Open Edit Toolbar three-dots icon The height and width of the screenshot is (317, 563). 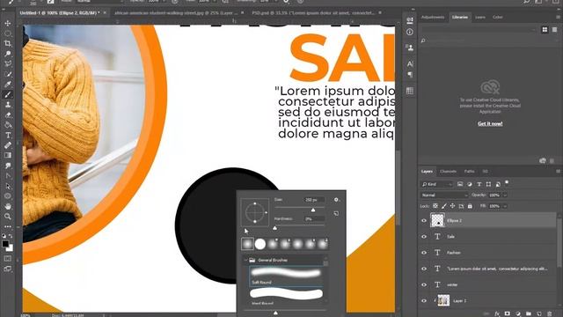[x=8, y=226]
